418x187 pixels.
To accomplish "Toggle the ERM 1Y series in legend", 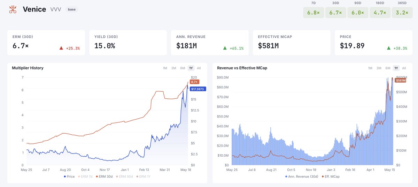I will coord(144,177).
